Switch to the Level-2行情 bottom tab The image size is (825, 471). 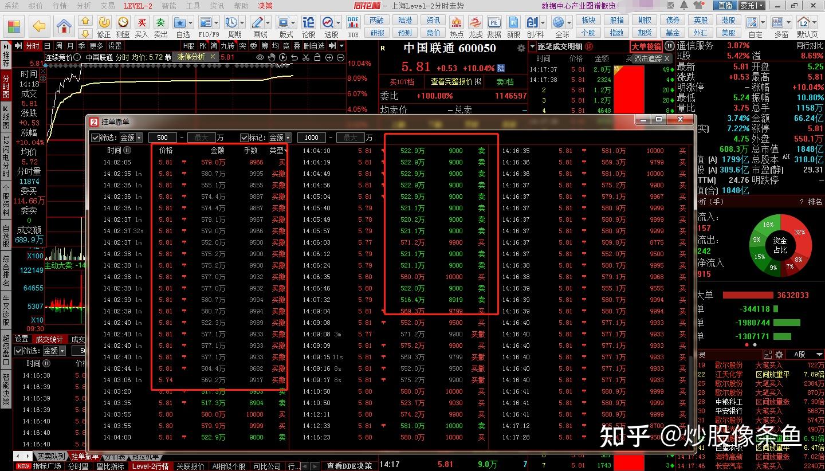[x=150, y=466]
